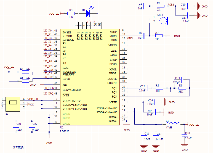
Task: Select the C21 10uF capacitor symbol
Action: 16,126
